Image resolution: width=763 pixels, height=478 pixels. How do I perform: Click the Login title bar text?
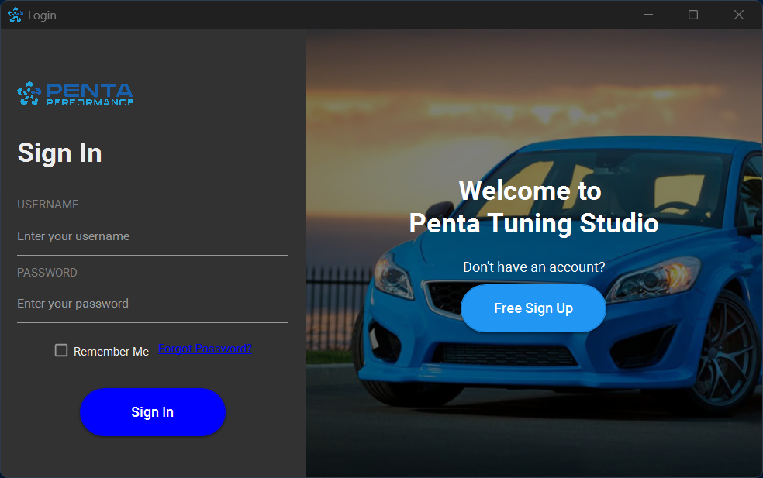(43, 14)
